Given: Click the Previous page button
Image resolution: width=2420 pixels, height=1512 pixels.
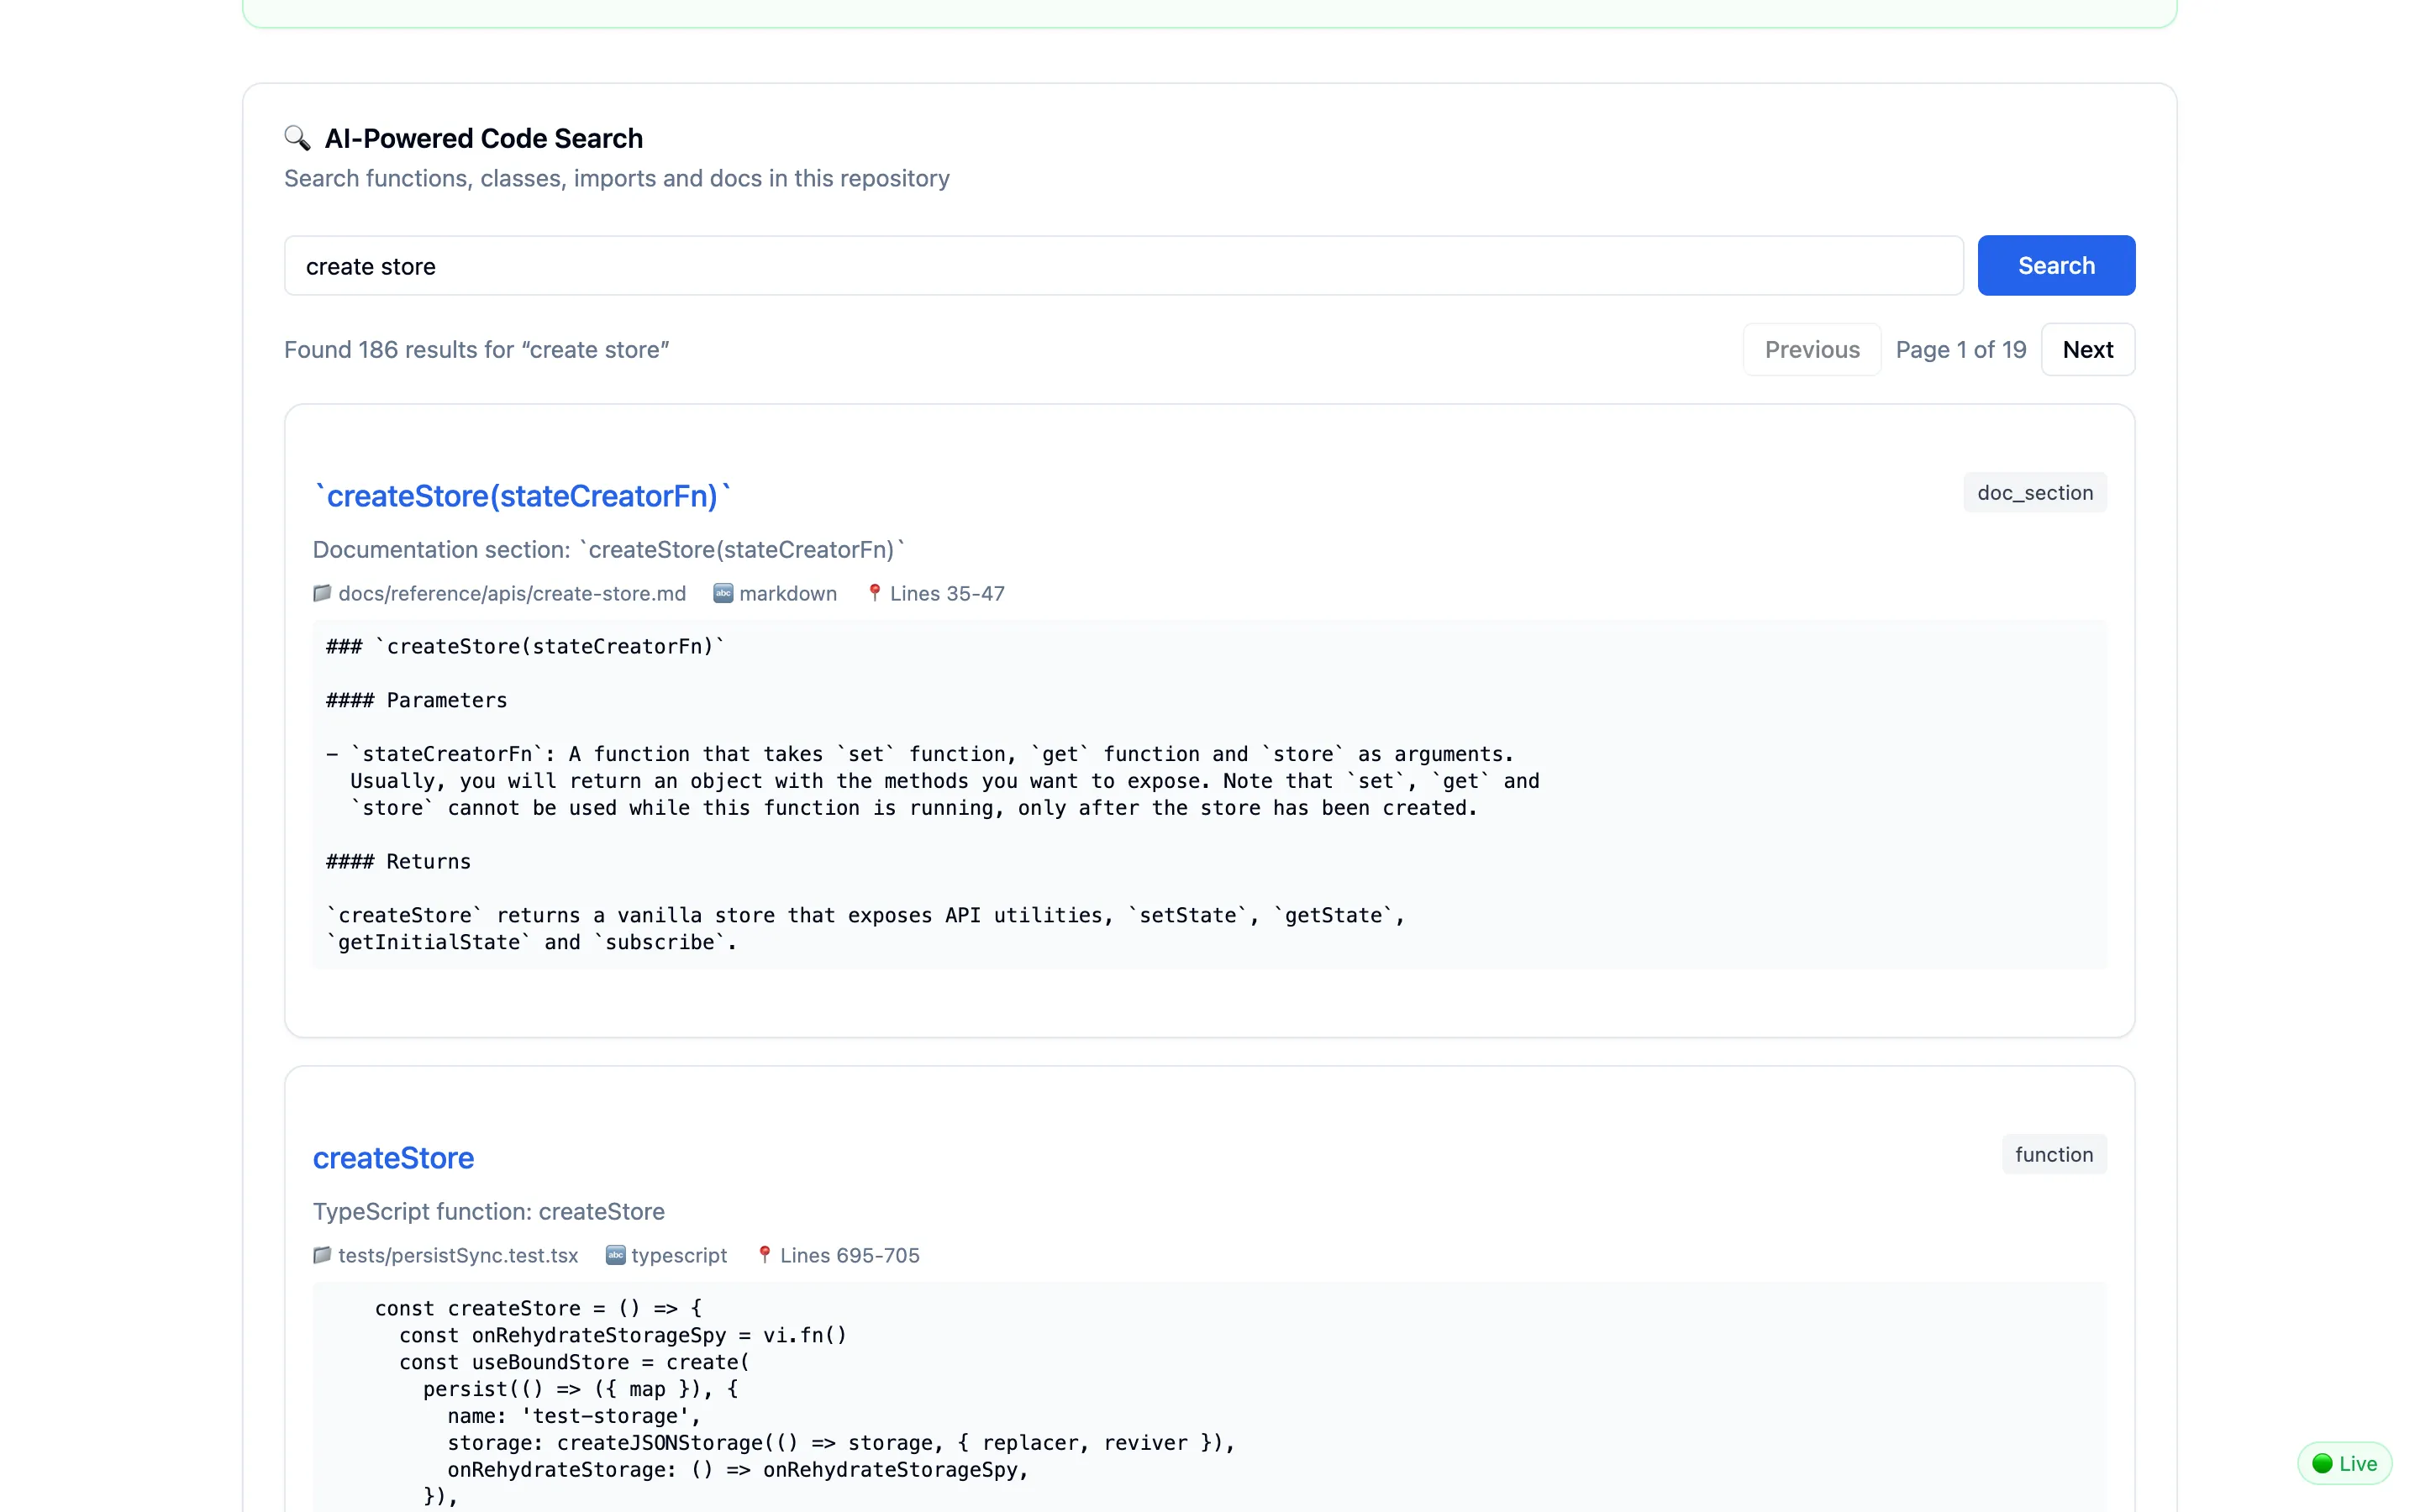Looking at the screenshot, I should 1811,349.
